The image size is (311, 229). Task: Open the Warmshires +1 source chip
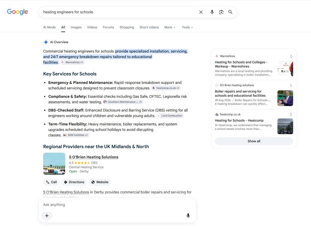pyautogui.click(x=72, y=62)
